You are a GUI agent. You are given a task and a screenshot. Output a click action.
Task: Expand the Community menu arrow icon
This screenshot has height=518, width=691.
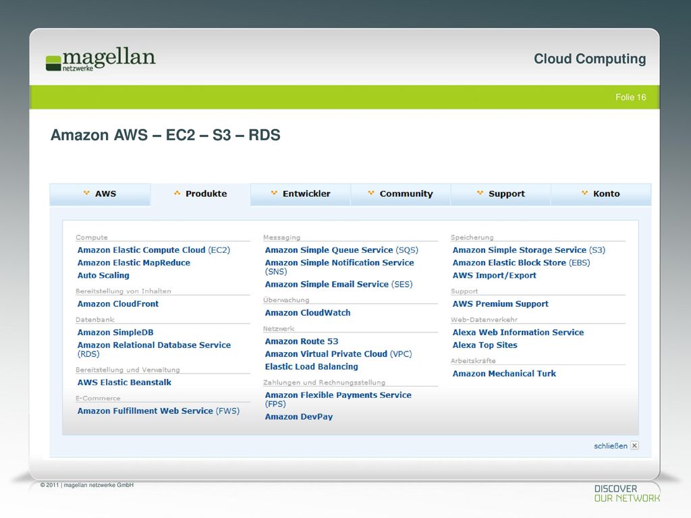(371, 193)
